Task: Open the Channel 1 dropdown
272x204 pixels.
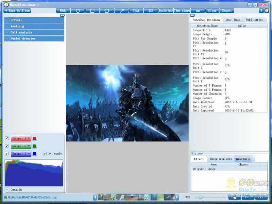Action: tap(21, 138)
